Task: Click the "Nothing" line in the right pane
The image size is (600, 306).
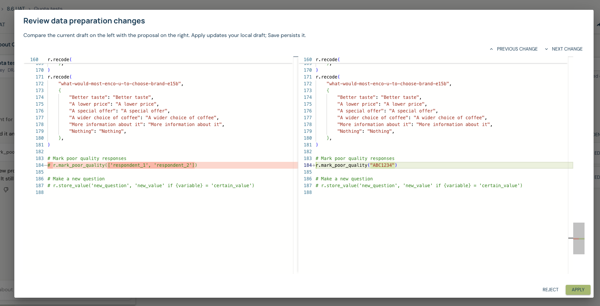Action: [366, 131]
